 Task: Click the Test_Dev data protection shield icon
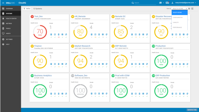[66, 34]
